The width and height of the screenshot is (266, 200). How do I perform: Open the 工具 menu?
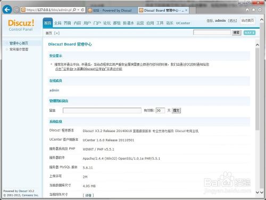[x=160, y=23]
